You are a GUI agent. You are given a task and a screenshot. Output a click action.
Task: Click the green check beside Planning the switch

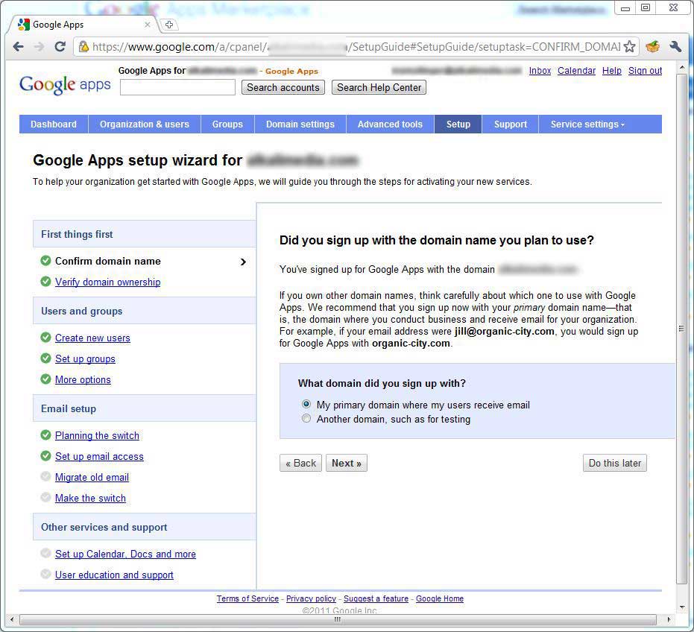click(45, 435)
